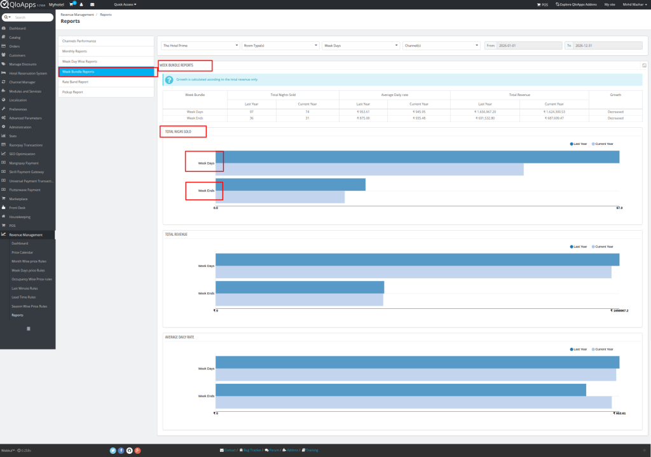Collapse the sidebar menu using bottom icon
Viewport: 651px width, 457px height.
[x=28, y=328]
